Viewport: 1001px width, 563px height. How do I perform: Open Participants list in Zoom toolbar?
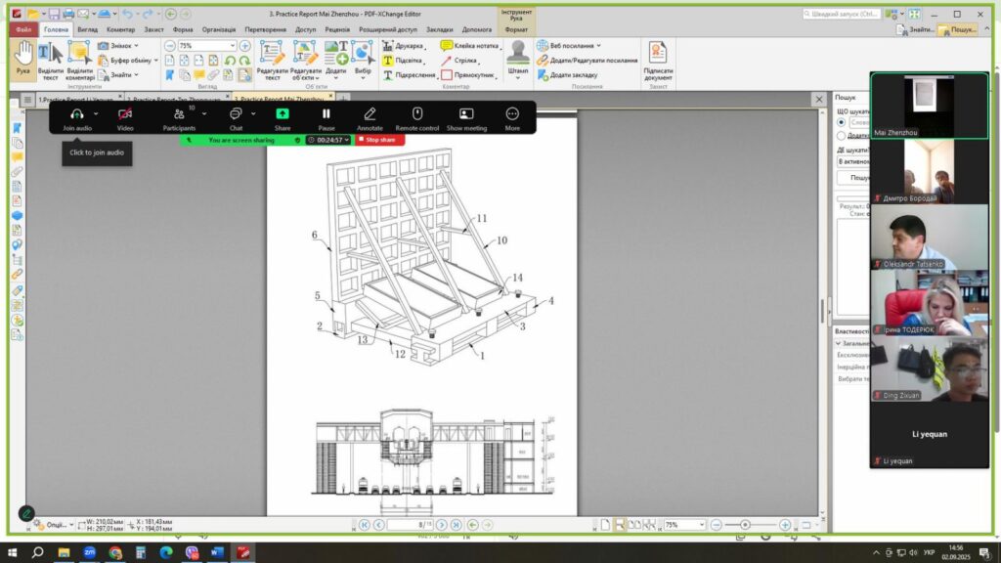pos(179,118)
